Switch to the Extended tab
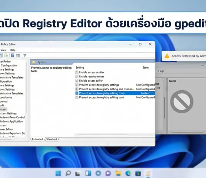Screen dimensions: 206x178 [x=37, y=139]
